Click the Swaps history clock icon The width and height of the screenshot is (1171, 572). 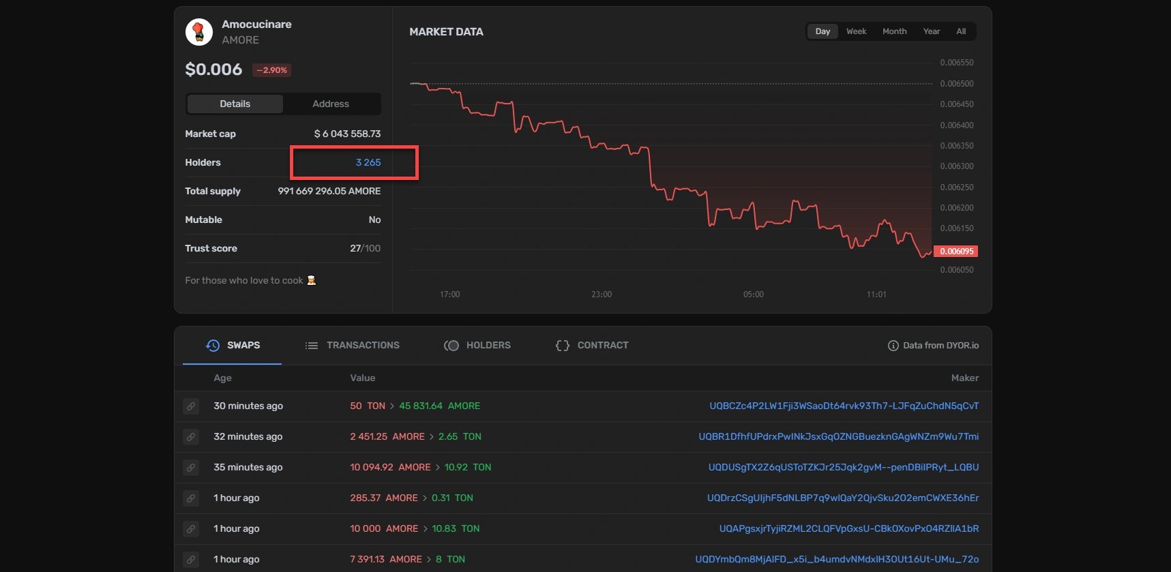(213, 346)
